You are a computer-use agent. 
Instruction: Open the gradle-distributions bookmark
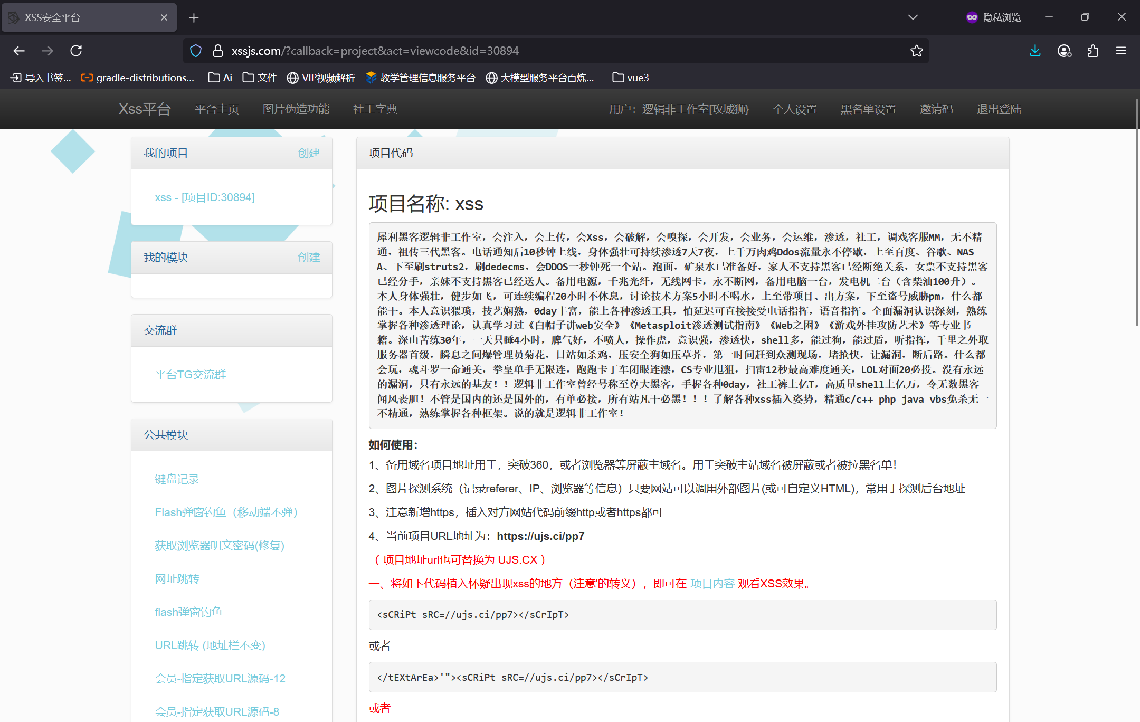click(x=137, y=78)
